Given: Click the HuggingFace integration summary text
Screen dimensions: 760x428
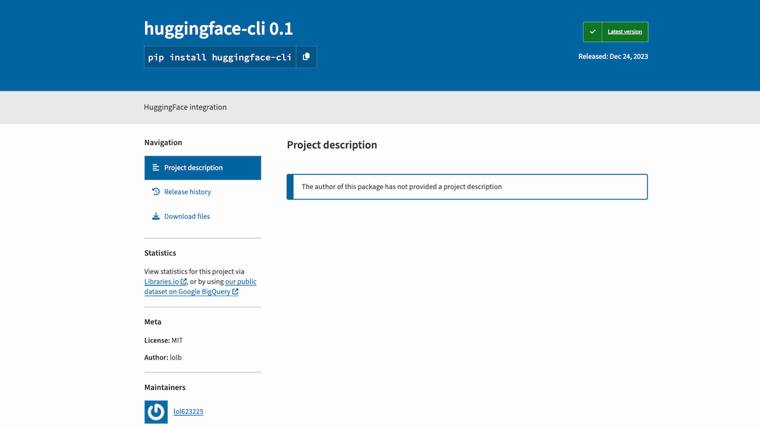Looking at the screenshot, I should tap(185, 107).
